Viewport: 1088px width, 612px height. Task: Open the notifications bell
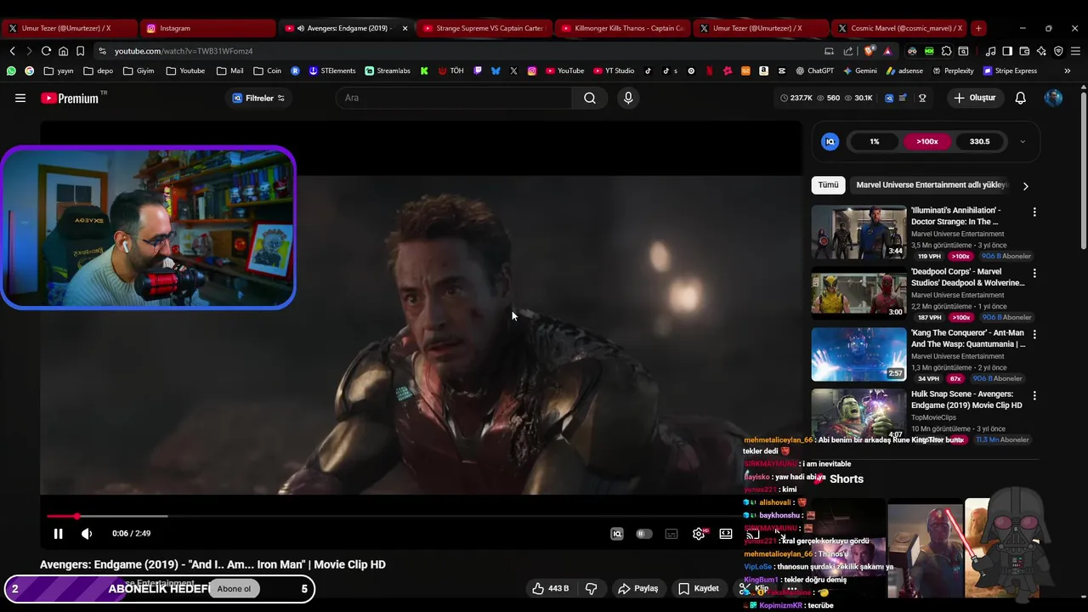coord(1021,98)
